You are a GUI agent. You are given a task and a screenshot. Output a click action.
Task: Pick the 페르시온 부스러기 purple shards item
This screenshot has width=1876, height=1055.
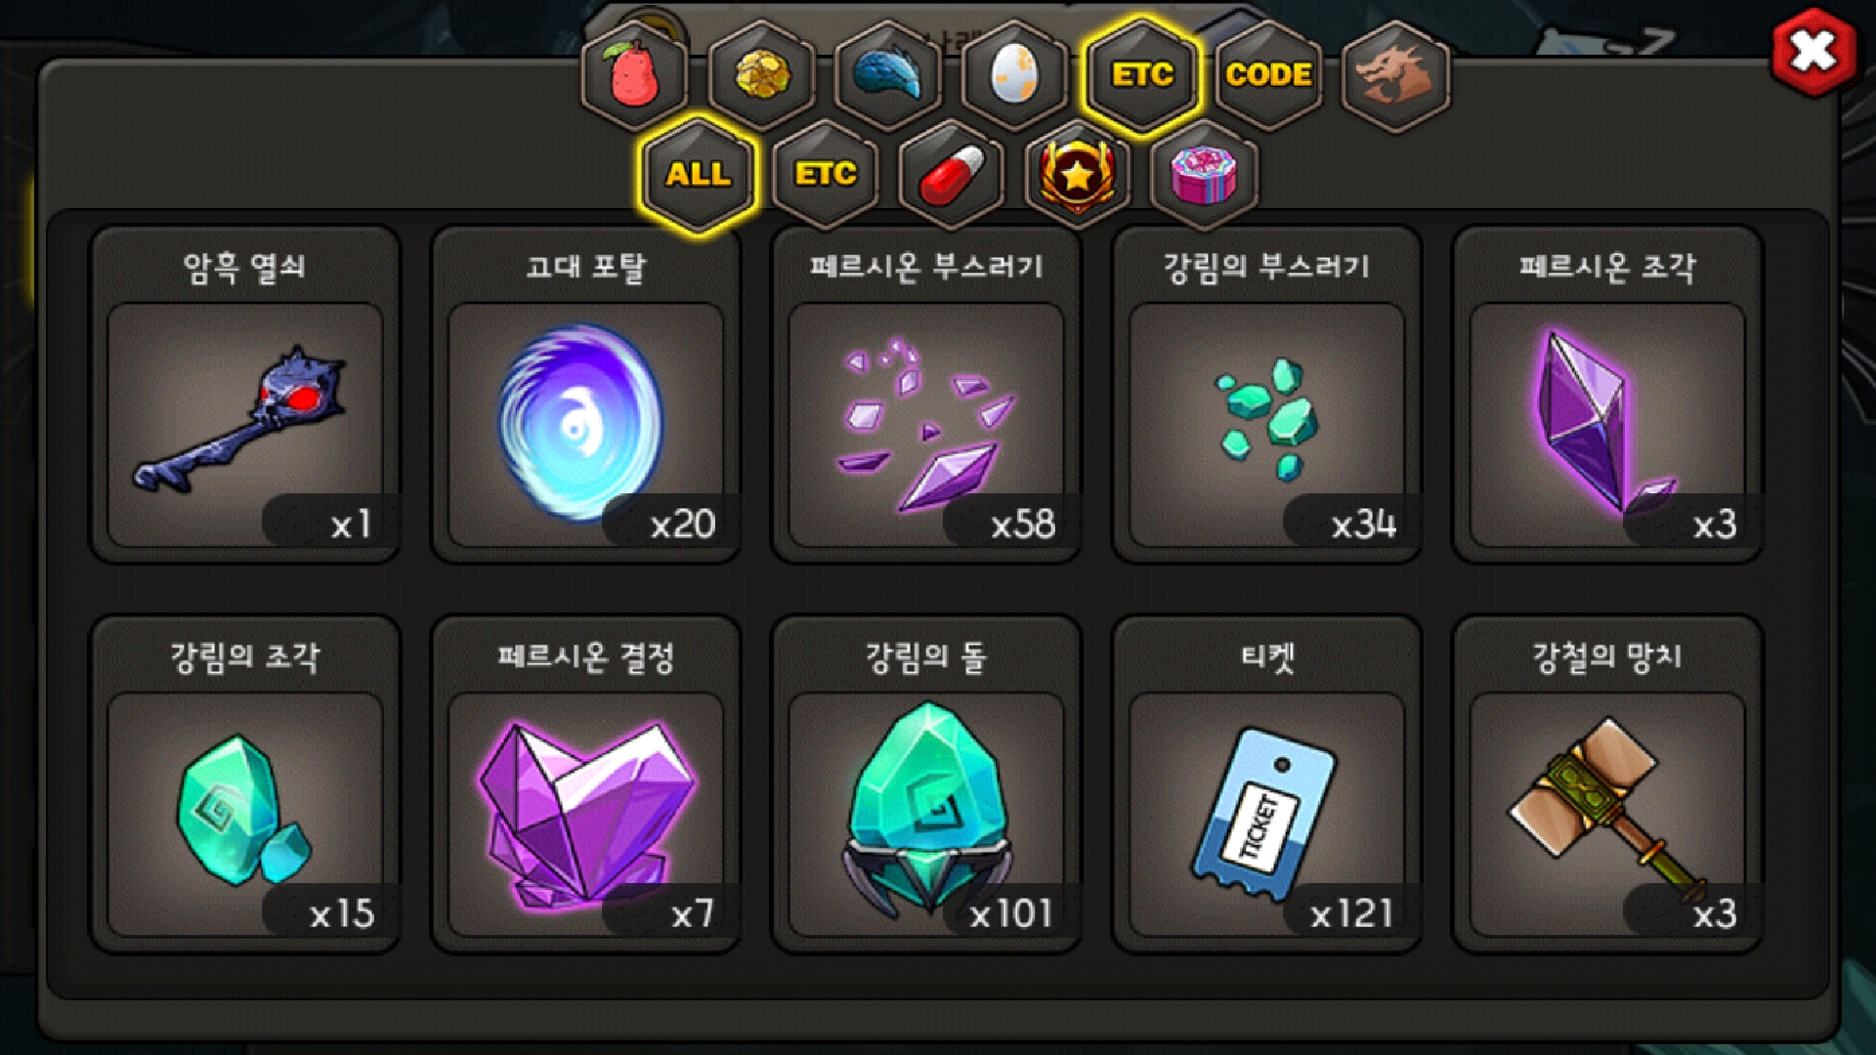(x=926, y=395)
